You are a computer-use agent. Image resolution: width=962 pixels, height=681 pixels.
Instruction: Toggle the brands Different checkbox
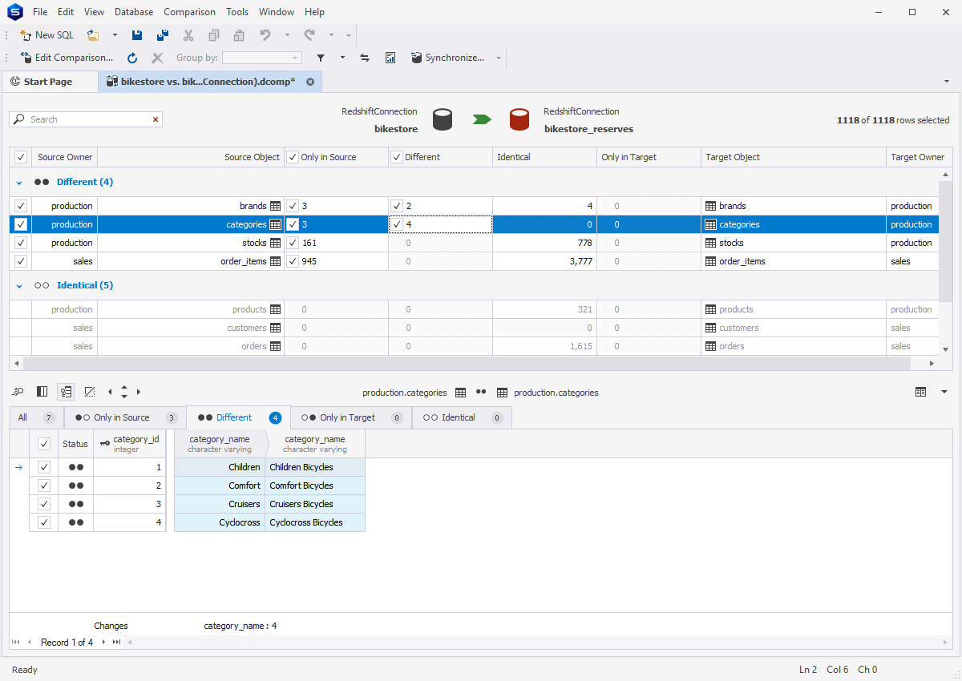(x=397, y=206)
